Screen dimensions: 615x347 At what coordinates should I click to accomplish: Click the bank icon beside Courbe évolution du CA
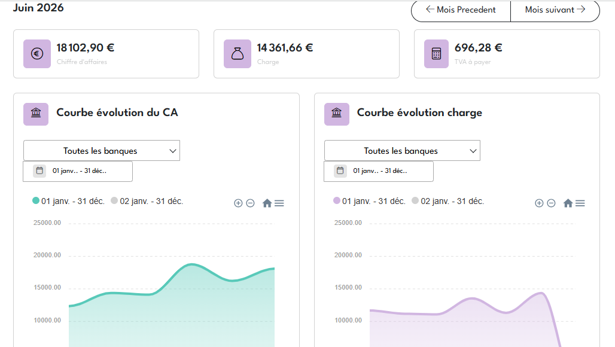(36, 114)
